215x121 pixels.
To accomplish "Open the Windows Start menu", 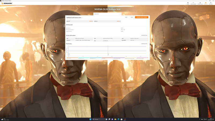I will coord(90,119).
